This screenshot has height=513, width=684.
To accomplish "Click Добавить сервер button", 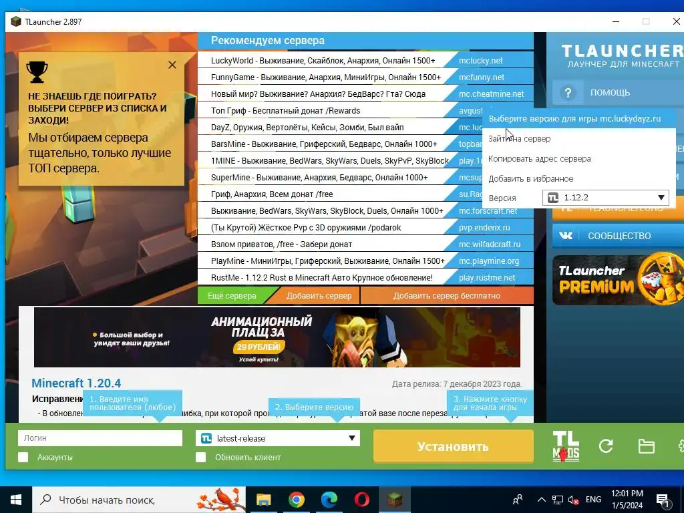I will coord(319,296).
